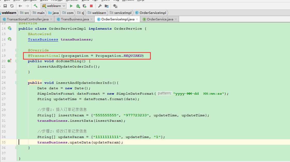Select the java source folder breadcrumb

pyautogui.click(x=54, y=13)
